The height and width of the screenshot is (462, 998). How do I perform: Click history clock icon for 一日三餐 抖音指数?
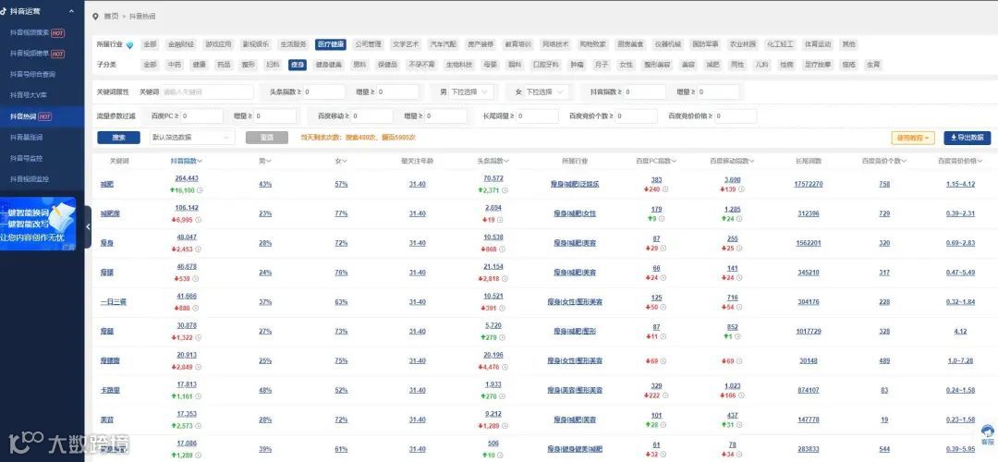(195, 308)
